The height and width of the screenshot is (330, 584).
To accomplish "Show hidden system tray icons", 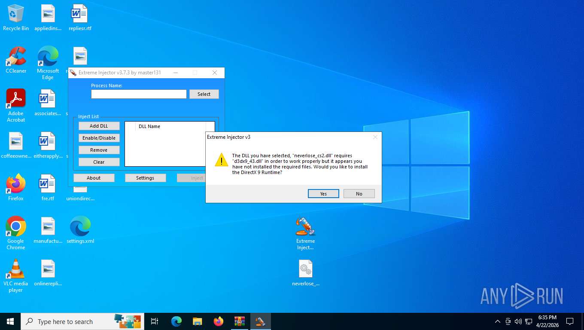I will (498, 321).
